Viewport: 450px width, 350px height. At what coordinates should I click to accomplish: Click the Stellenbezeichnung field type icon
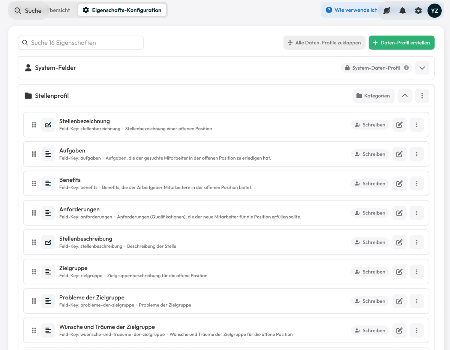coord(48,125)
